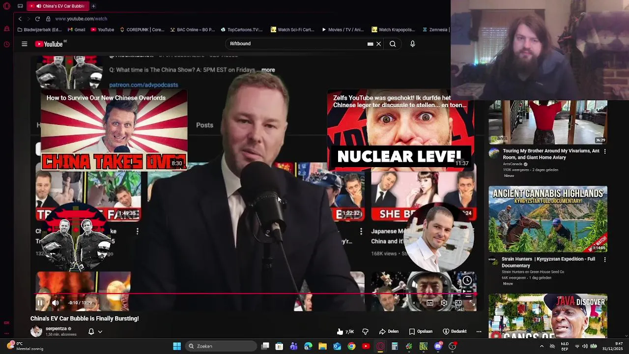The width and height of the screenshot is (629, 354).
Task: Click the Delen share button
Action: (x=389, y=331)
